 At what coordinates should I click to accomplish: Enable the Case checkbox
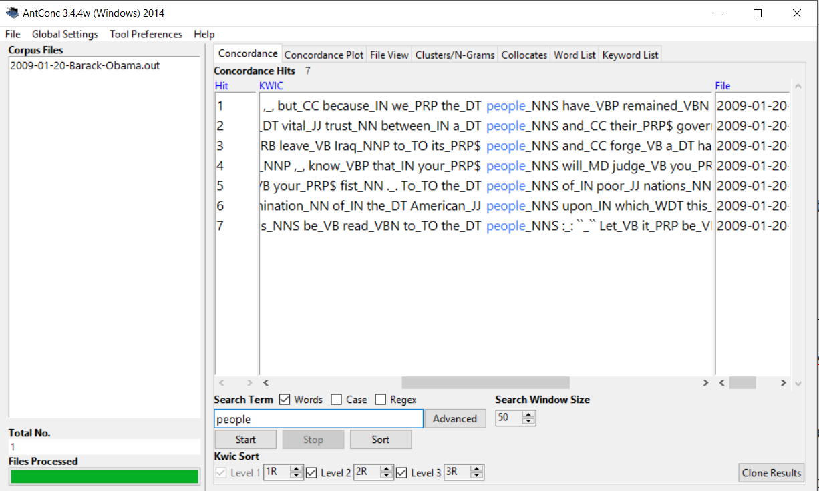(337, 400)
